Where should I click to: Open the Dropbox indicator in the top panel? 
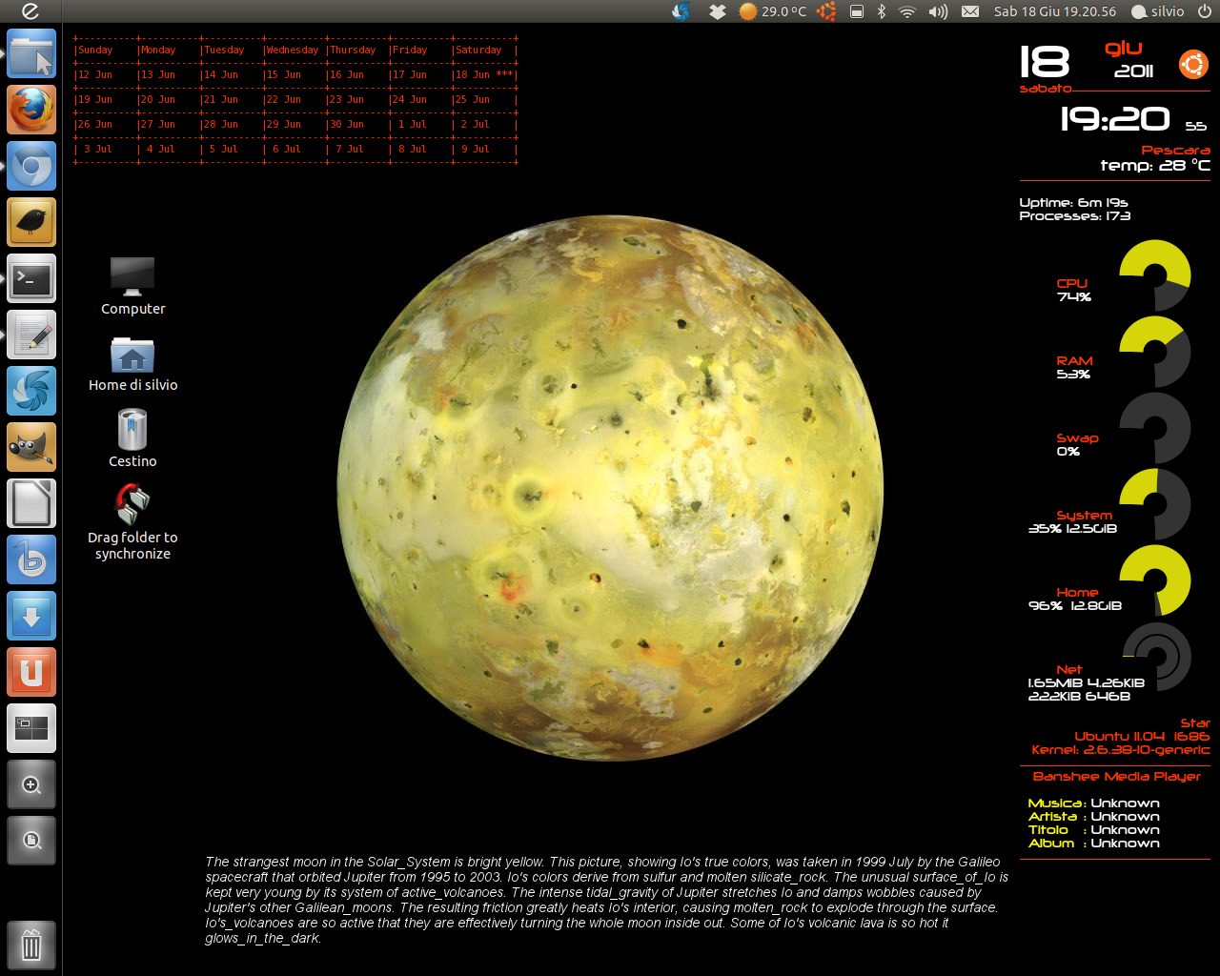tap(718, 11)
